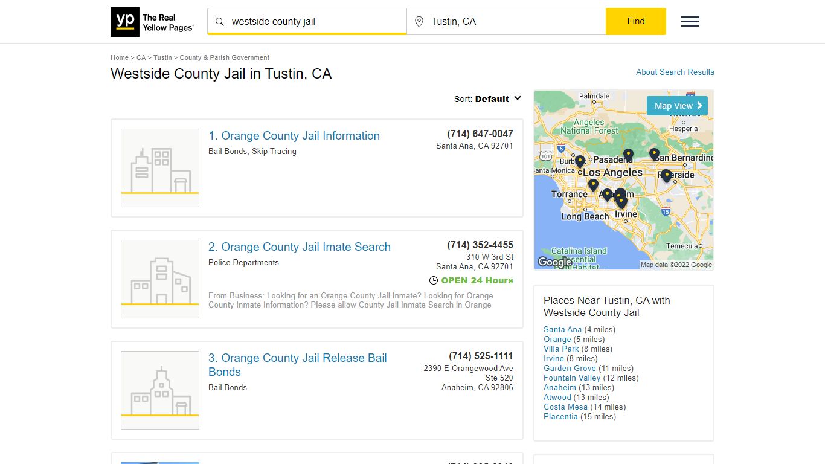Select Fountain Valley nearby place link
This screenshot has height=464, width=825.
click(572, 378)
